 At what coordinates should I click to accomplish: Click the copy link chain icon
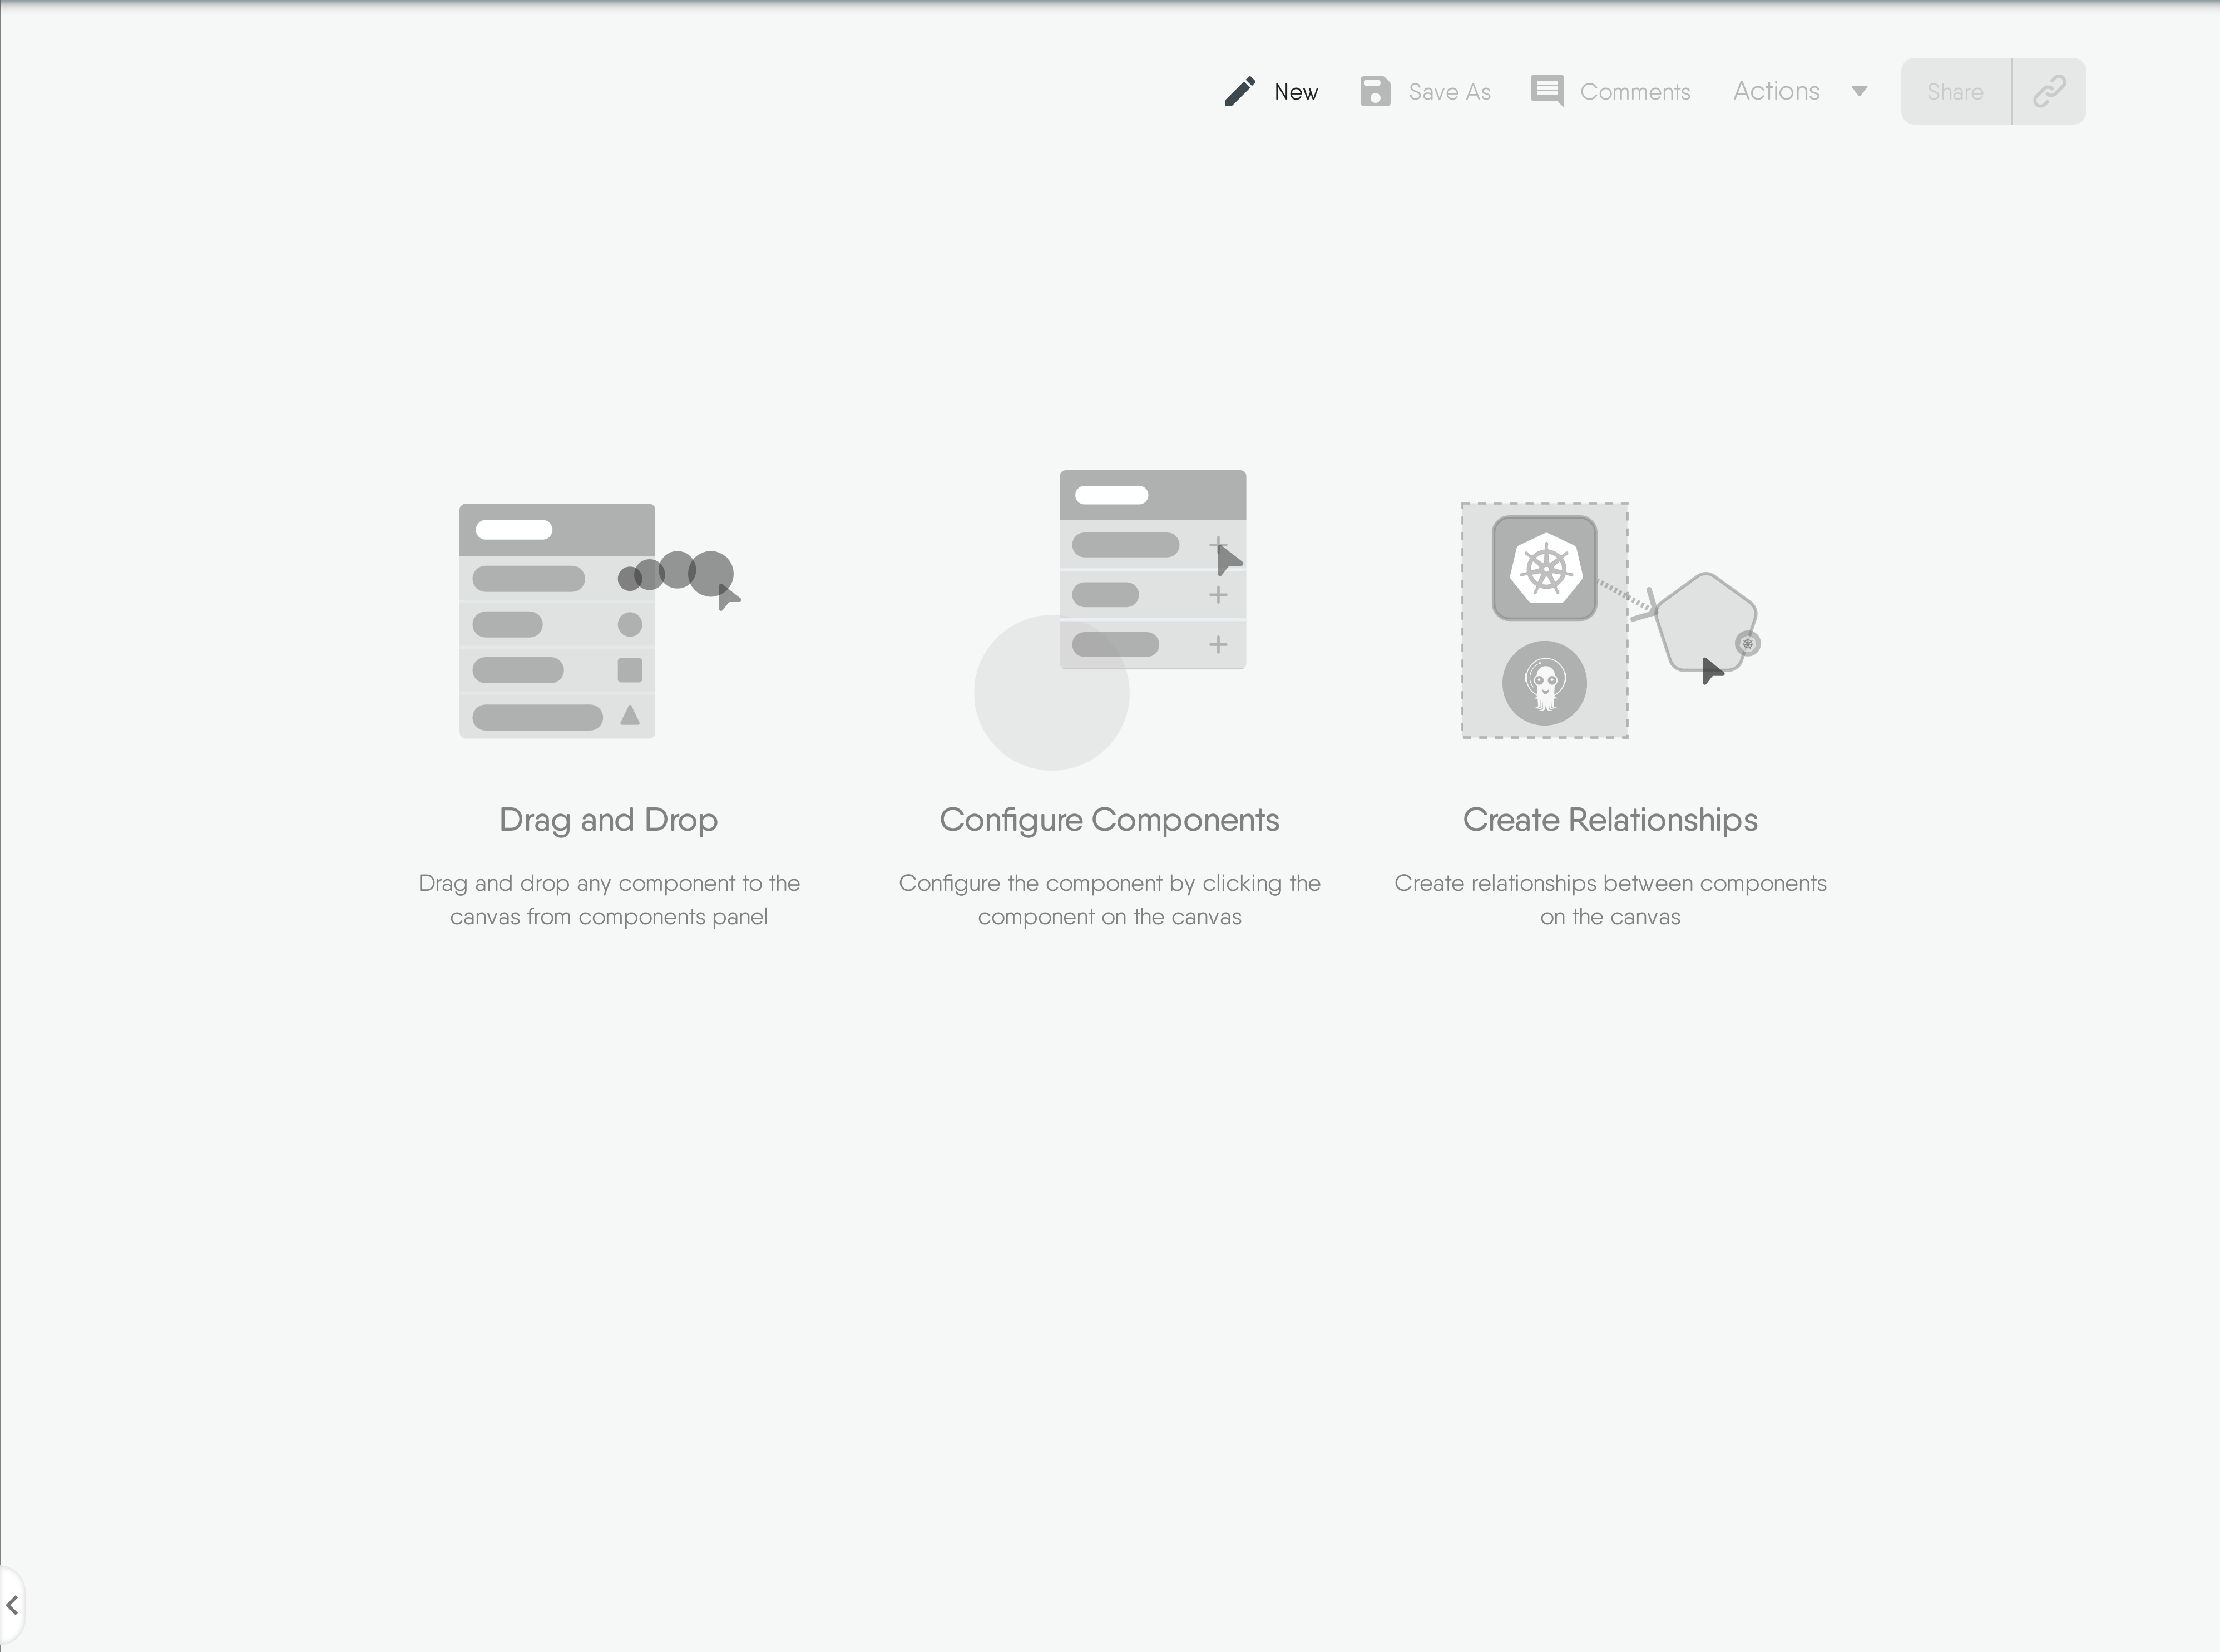[x=2049, y=91]
